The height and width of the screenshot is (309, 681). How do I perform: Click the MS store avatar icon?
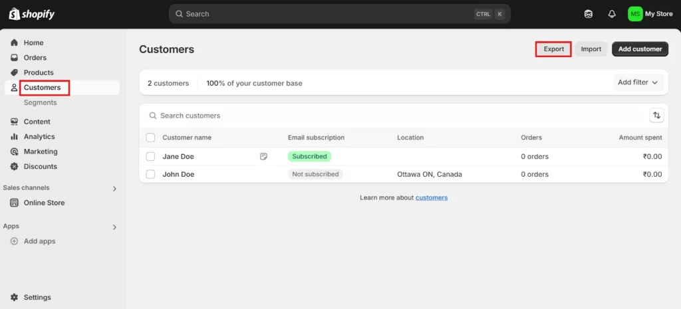(635, 14)
